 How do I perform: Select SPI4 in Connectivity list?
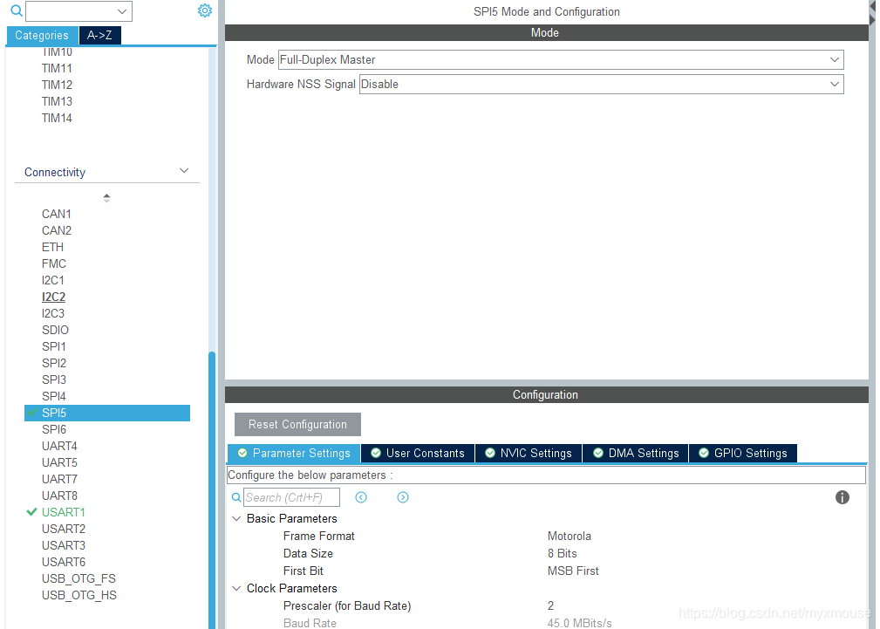[54, 396]
